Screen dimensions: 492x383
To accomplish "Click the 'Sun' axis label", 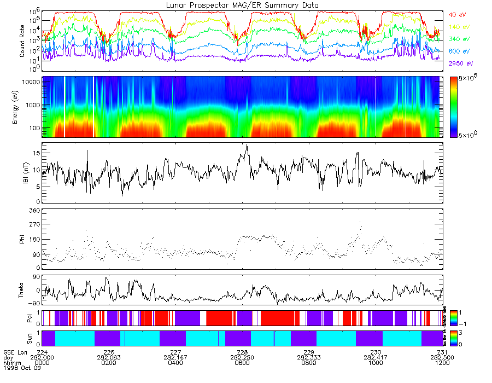I will [x=29, y=339].
